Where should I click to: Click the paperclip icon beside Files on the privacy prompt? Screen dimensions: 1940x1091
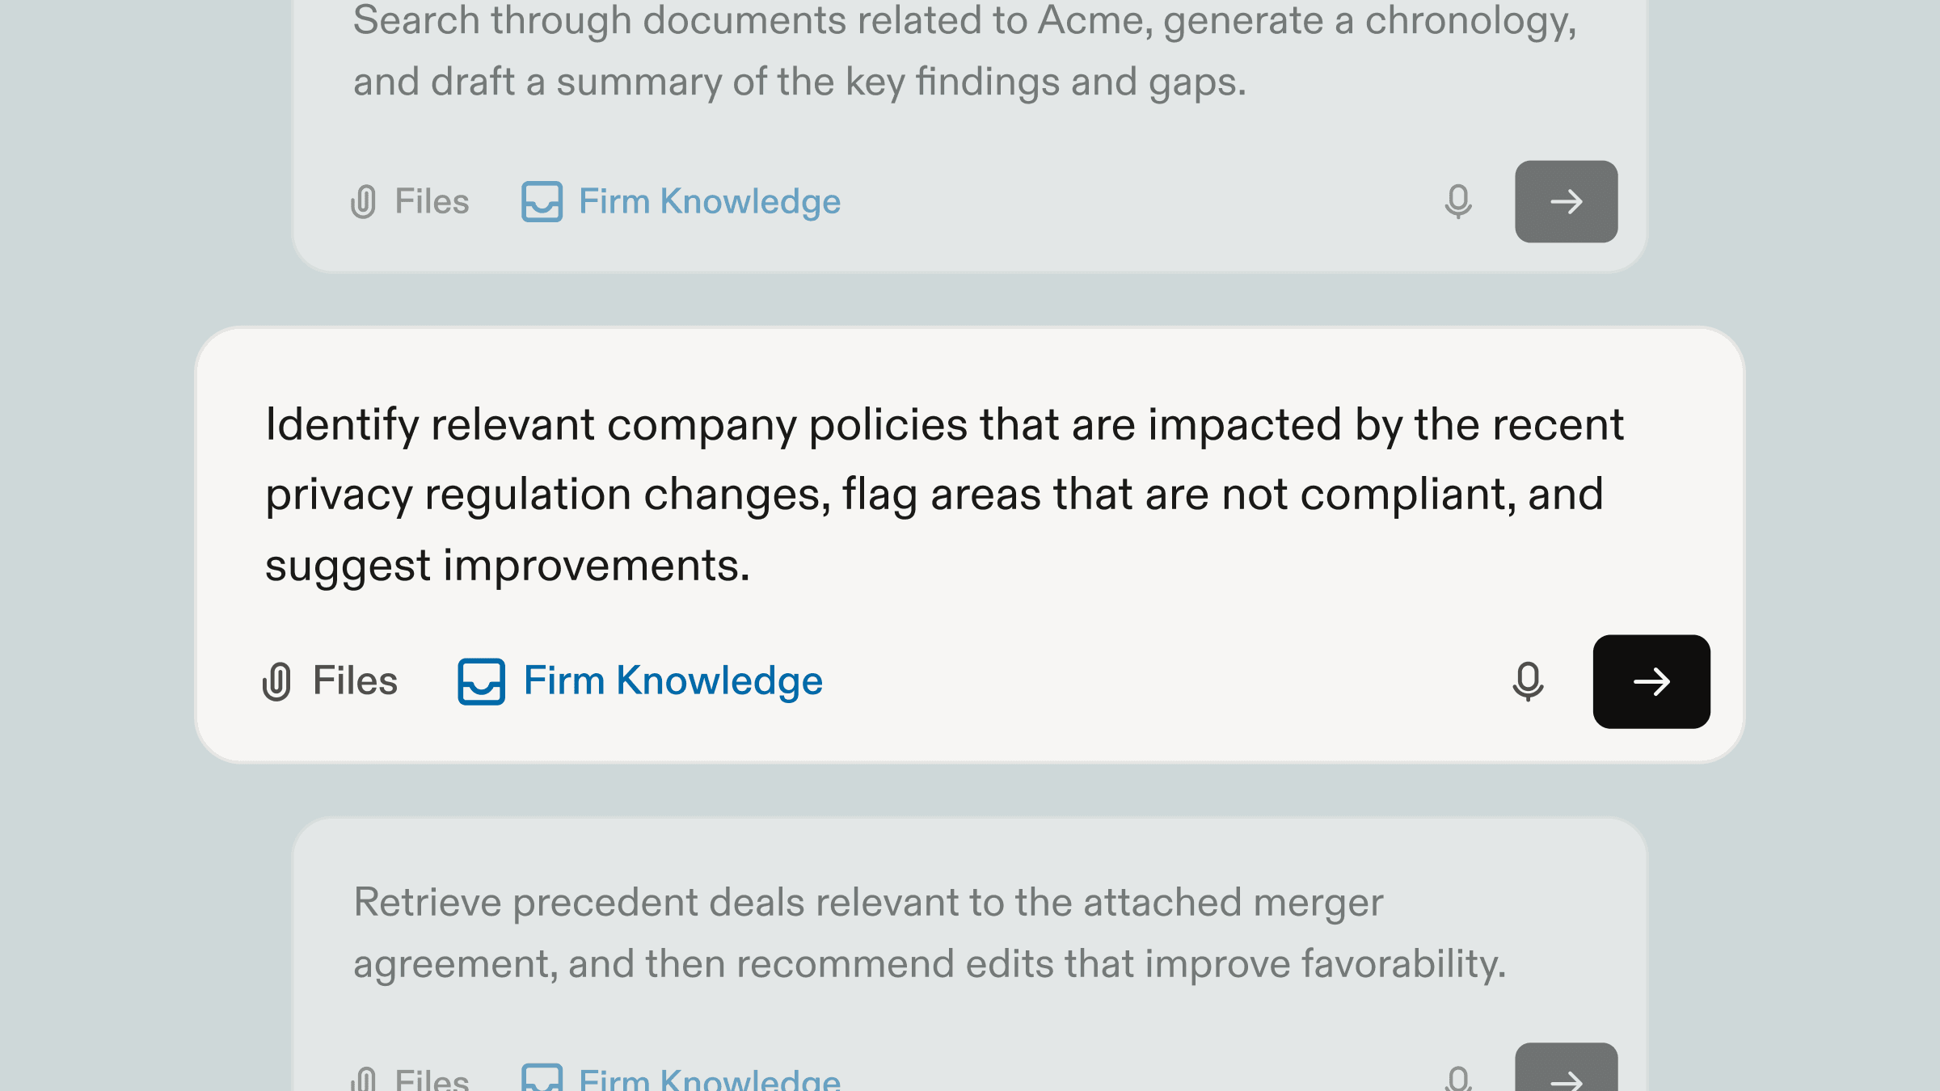tap(279, 681)
